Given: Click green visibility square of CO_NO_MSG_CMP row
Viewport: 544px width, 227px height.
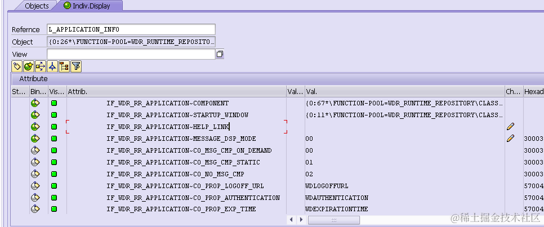Looking at the screenshot, I should (53, 174).
